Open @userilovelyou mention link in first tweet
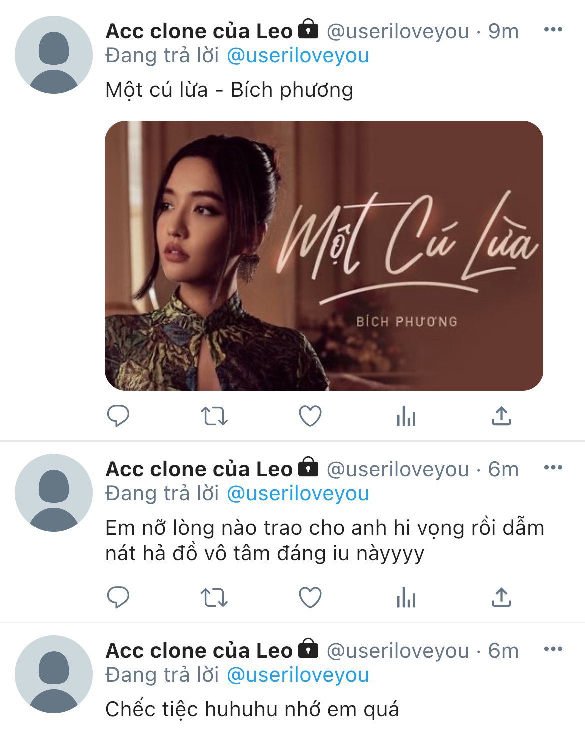Image resolution: width=585 pixels, height=736 pixels. click(298, 56)
